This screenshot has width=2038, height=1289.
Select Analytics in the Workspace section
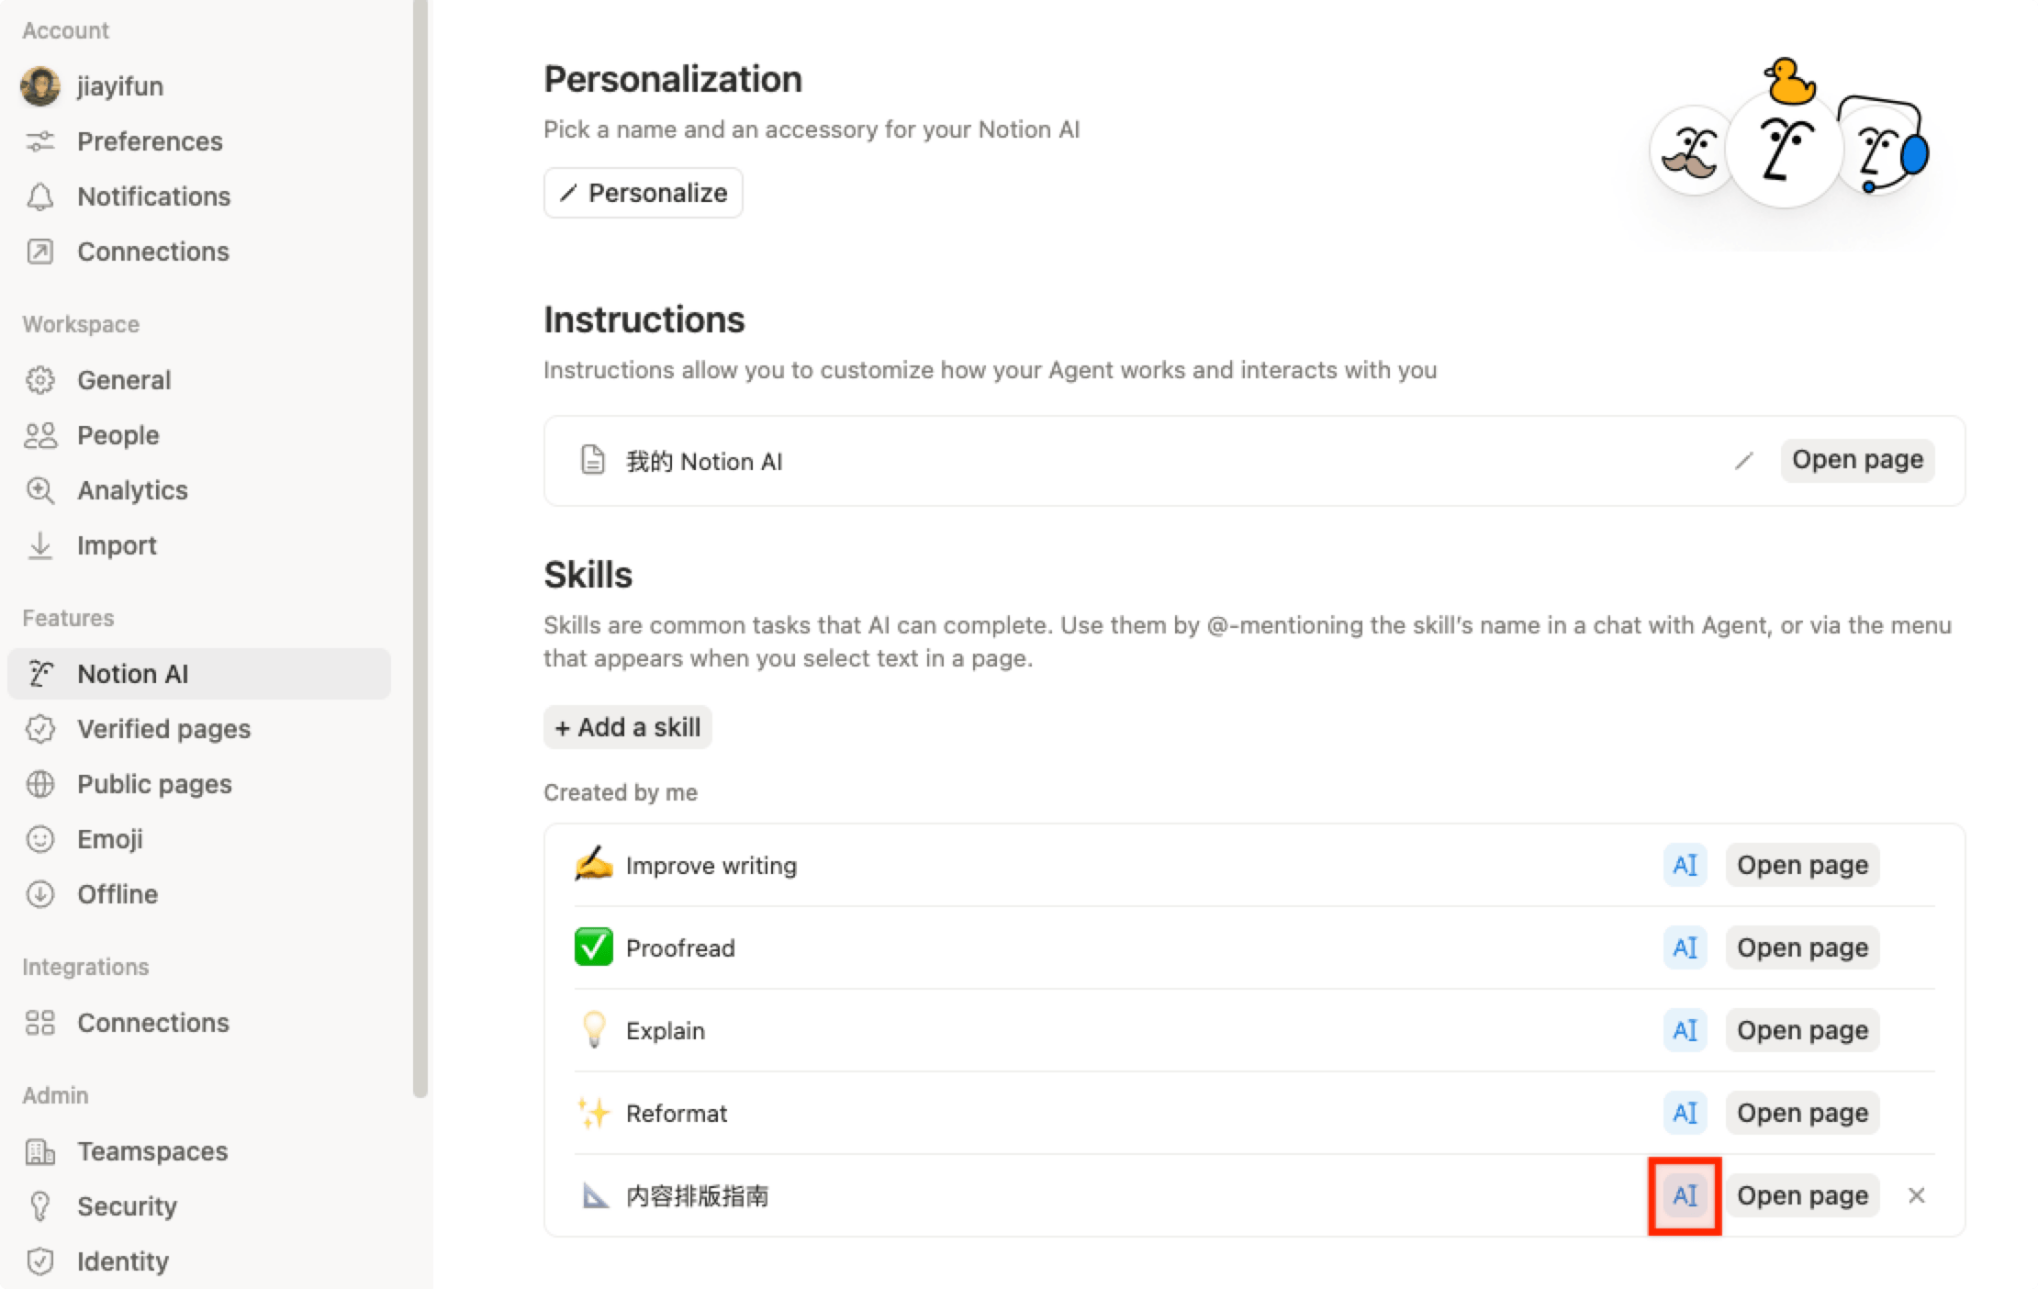pyautogui.click(x=132, y=490)
